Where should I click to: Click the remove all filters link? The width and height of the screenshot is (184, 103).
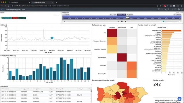pyautogui.click(x=56, y=15)
